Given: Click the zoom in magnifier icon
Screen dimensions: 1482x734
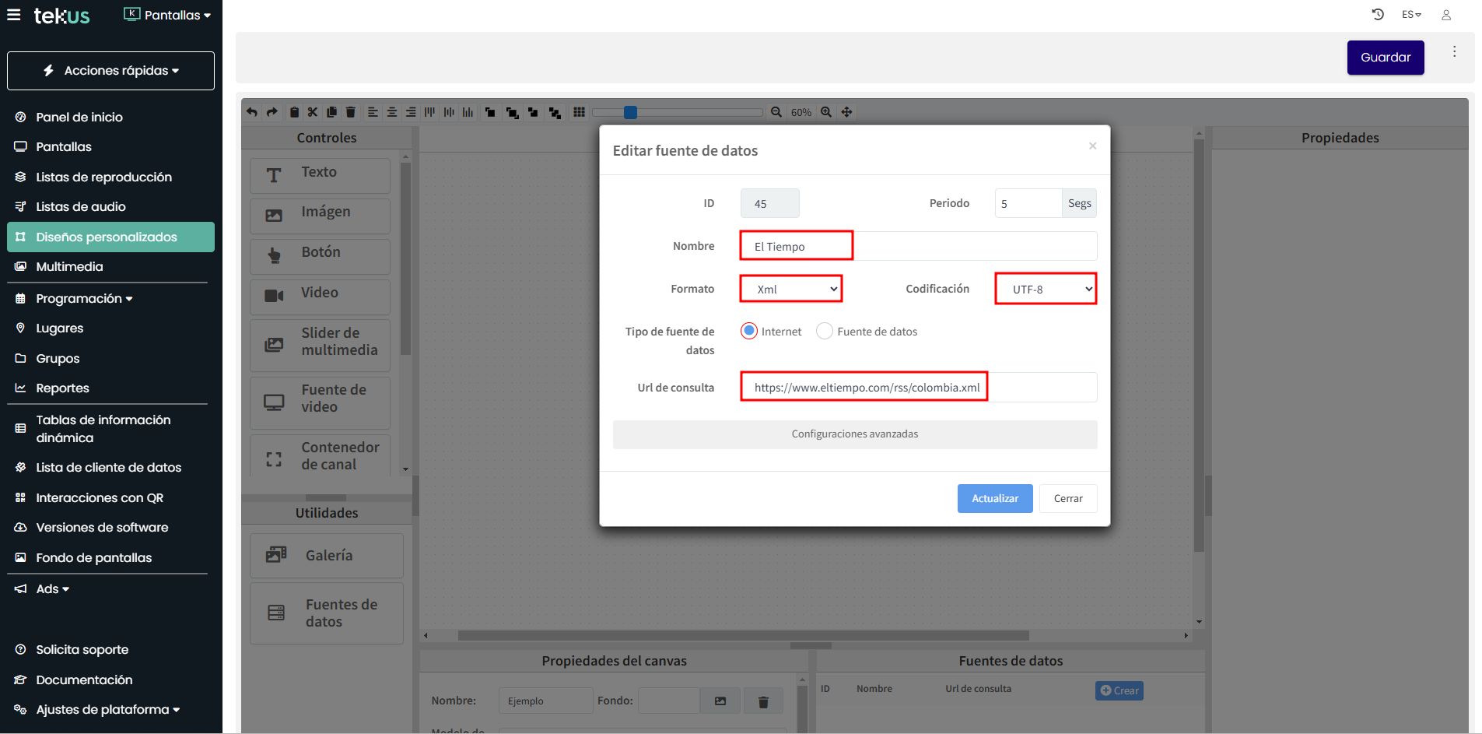Looking at the screenshot, I should coord(826,112).
